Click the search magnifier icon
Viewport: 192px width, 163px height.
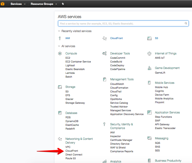(186, 23)
